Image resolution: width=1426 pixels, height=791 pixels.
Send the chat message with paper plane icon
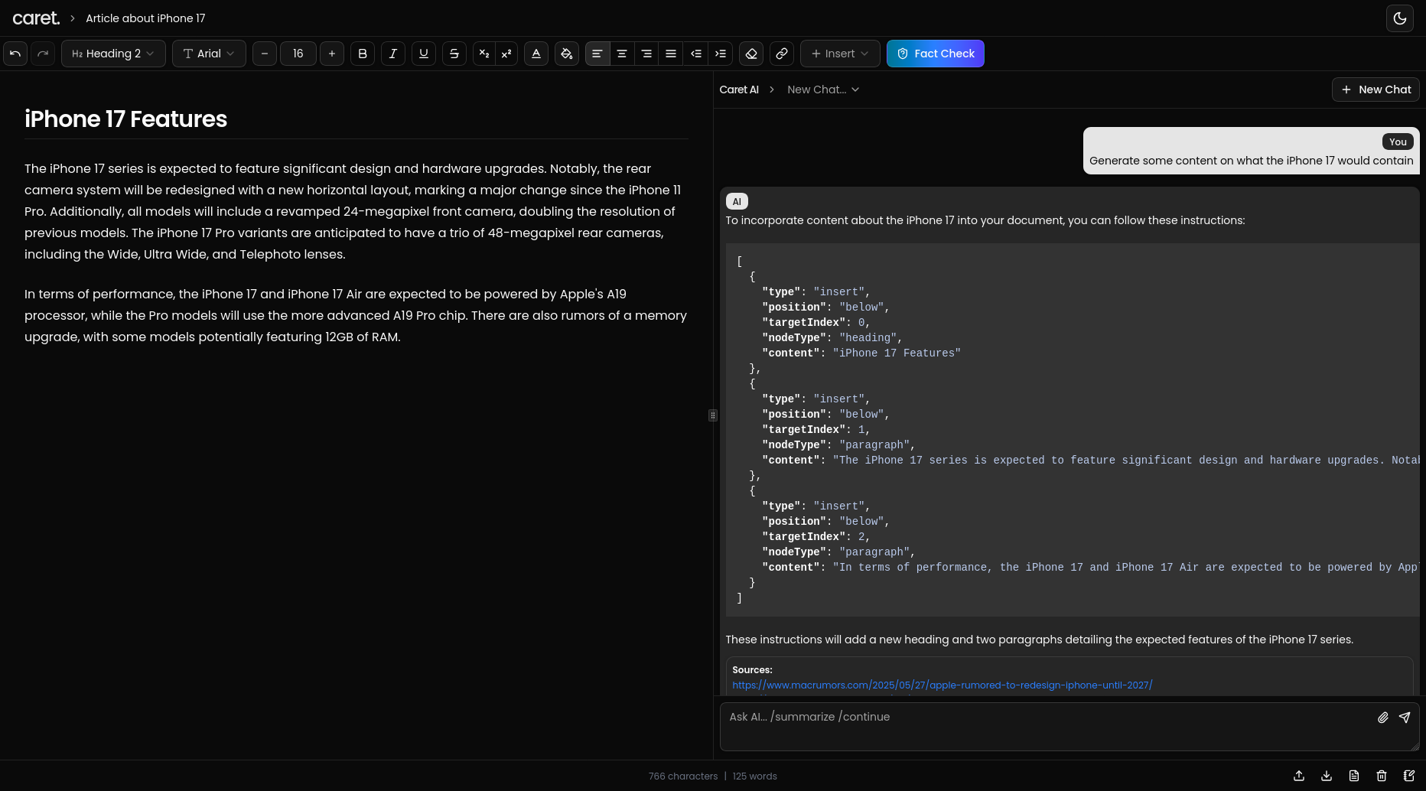click(x=1405, y=718)
